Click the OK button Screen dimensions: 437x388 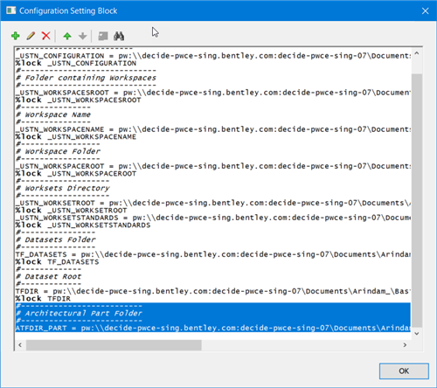(404, 371)
